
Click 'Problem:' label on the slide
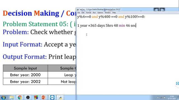[x=16, y=32]
